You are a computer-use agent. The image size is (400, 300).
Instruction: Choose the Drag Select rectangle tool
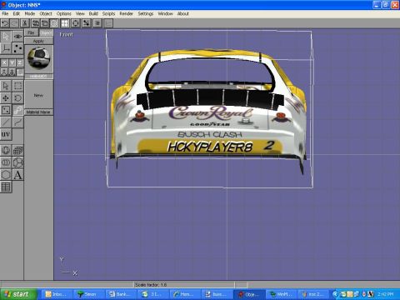(17, 86)
